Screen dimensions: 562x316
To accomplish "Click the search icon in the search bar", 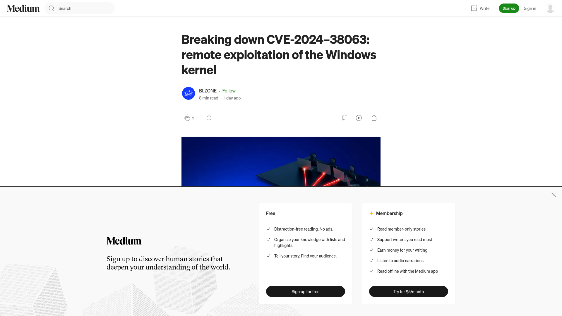I will (x=51, y=8).
